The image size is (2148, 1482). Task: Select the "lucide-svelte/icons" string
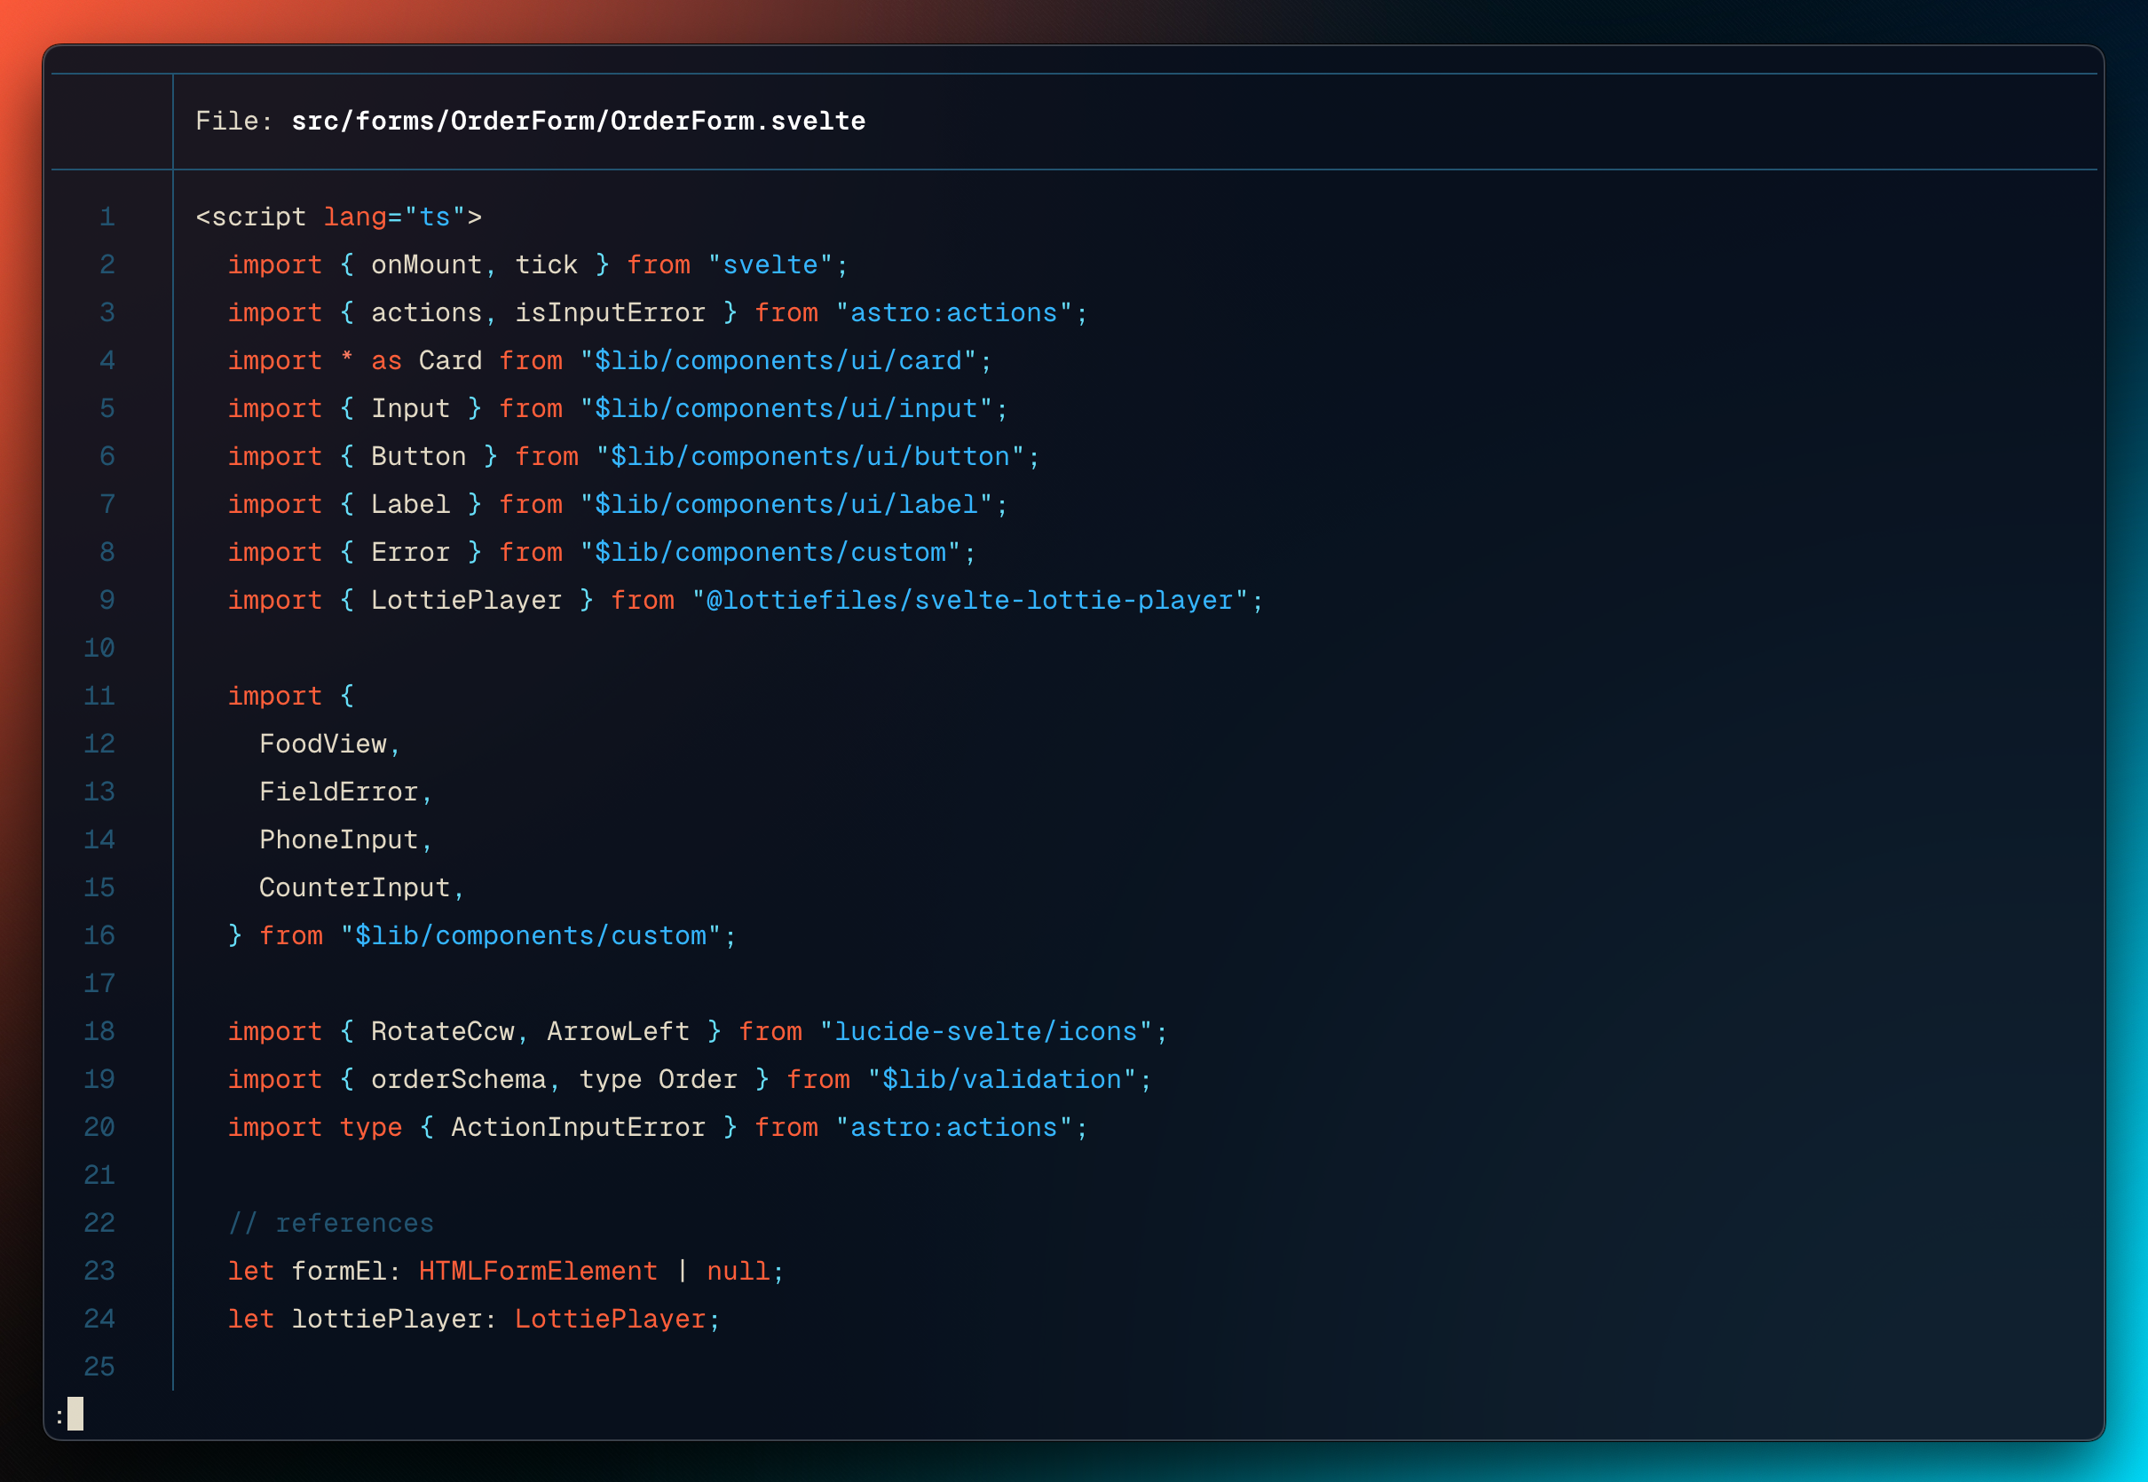pos(986,1032)
